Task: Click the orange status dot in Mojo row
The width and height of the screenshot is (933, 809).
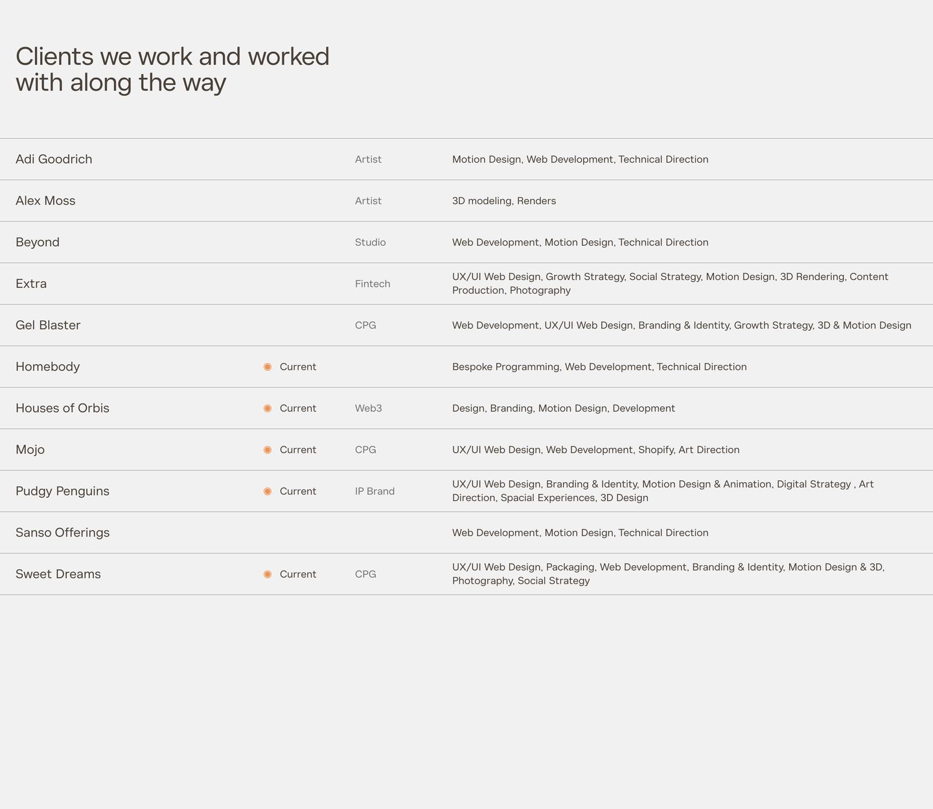Action: (268, 450)
